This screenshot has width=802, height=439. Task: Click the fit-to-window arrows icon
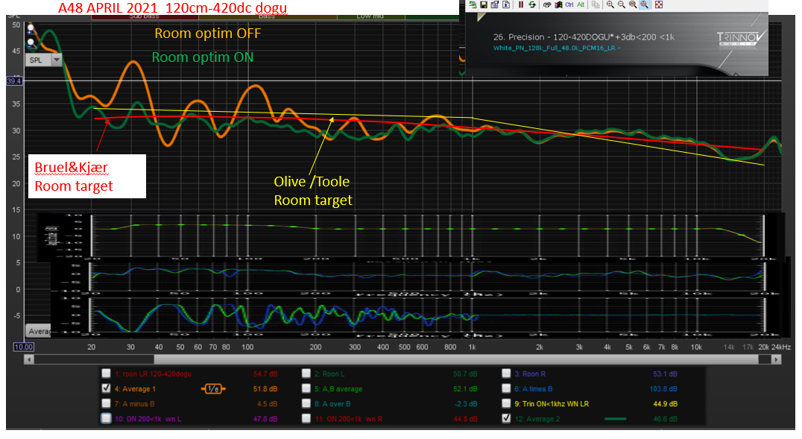[x=659, y=4]
